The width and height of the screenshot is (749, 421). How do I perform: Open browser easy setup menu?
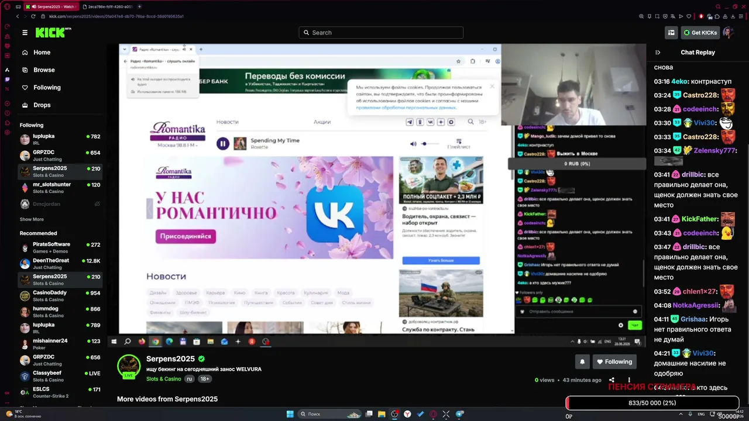[x=741, y=16]
